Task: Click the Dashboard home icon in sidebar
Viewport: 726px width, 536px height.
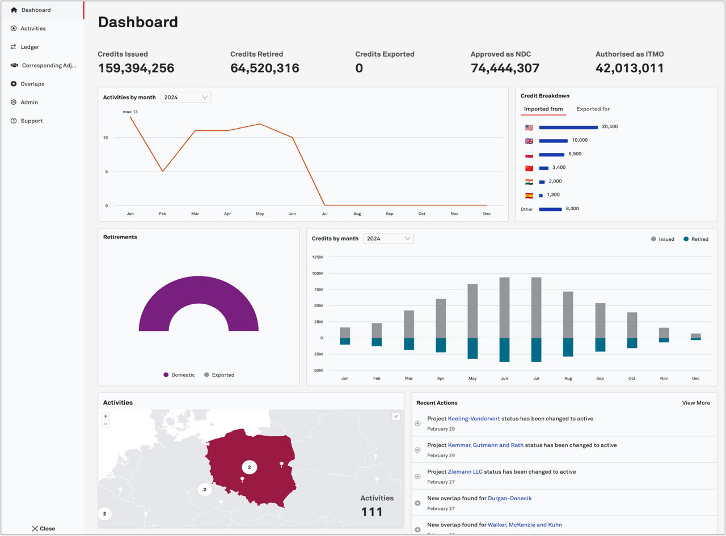Action: (x=14, y=10)
